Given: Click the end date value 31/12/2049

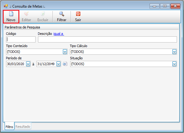Looking at the screenshot, I should coord(46,64).
